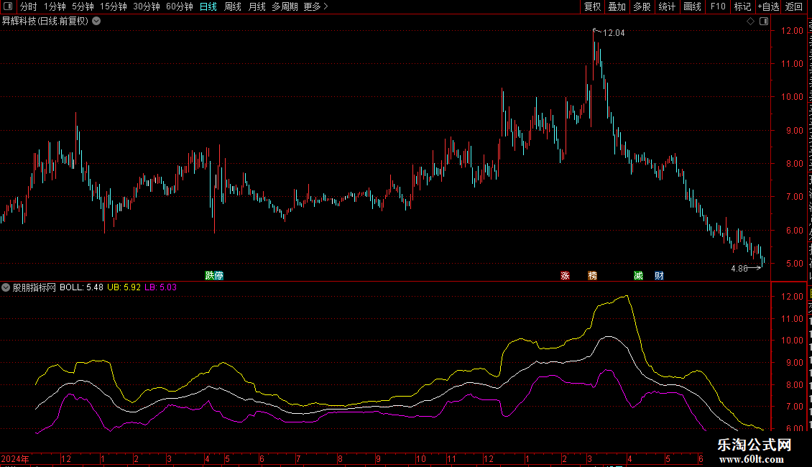812x467 pixels.
Task: Click the 4.86 low price label
Action: (x=739, y=268)
